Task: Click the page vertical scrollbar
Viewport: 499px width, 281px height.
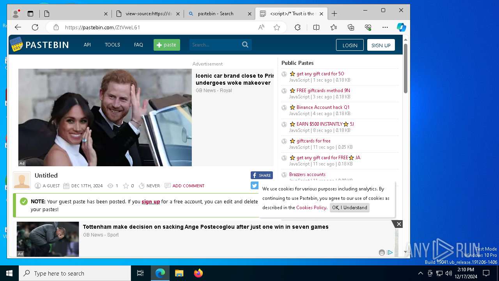Action: tap(405, 68)
